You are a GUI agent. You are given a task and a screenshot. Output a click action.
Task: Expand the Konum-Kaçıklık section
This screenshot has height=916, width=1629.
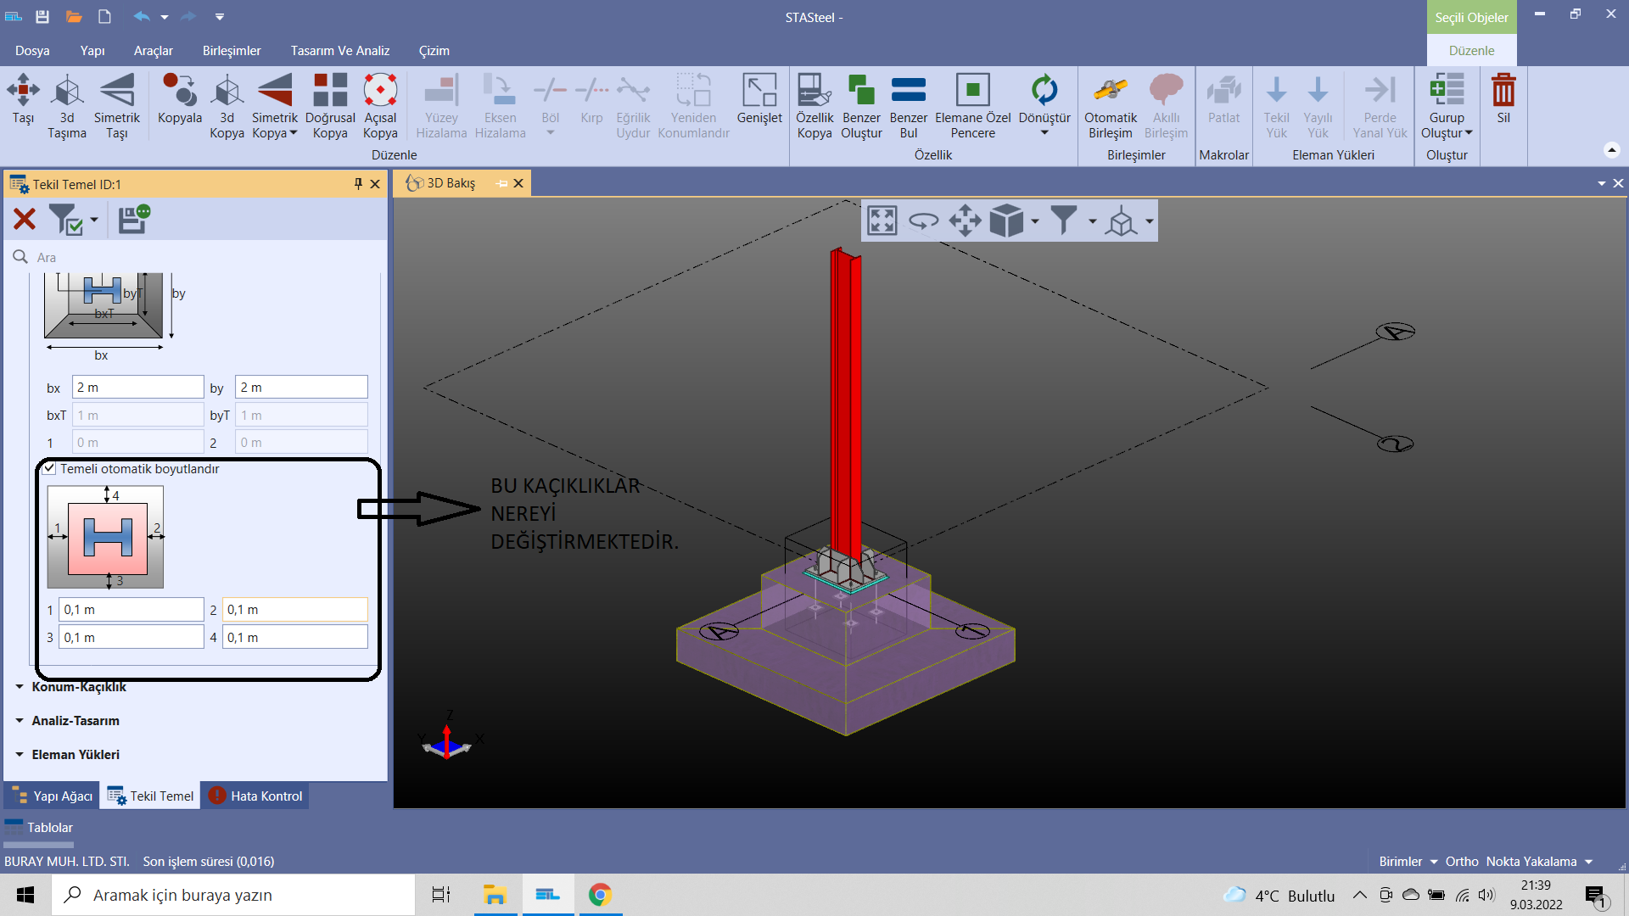[78, 686]
